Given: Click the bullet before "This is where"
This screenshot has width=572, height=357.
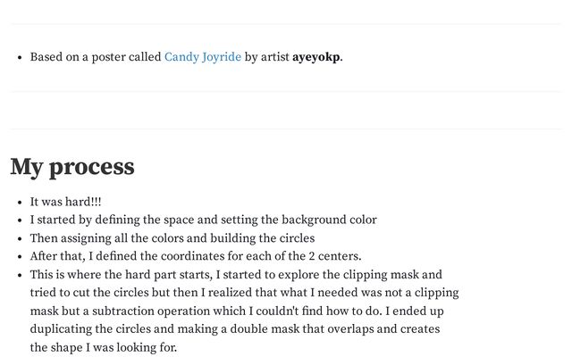Looking at the screenshot, I should click(x=20, y=276).
